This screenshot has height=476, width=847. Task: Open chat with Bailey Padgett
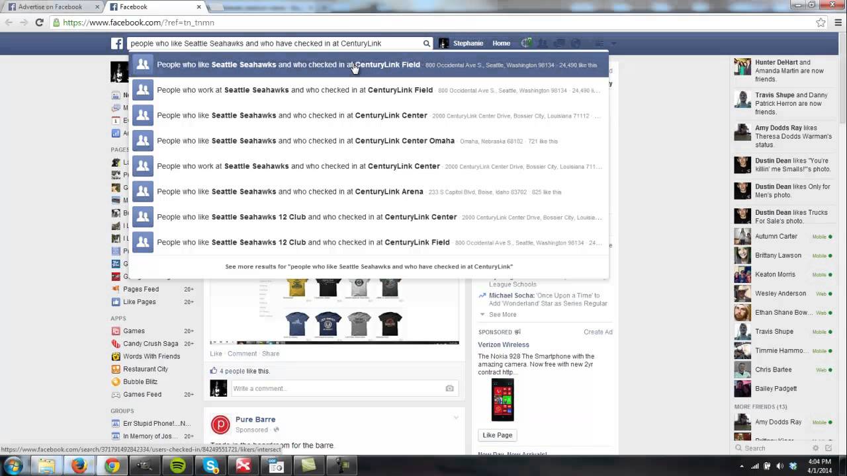[x=783, y=389]
